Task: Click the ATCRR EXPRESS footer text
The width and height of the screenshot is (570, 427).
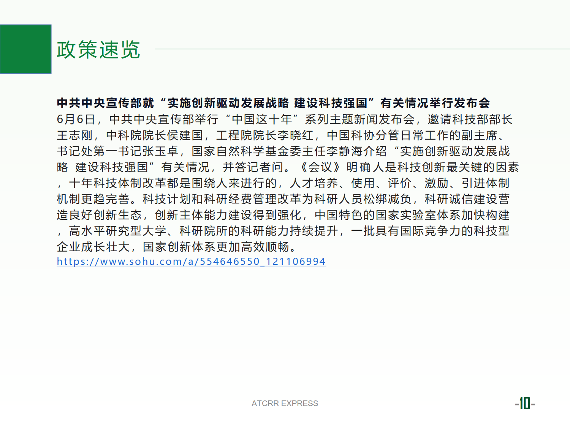Action: click(x=285, y=403)
